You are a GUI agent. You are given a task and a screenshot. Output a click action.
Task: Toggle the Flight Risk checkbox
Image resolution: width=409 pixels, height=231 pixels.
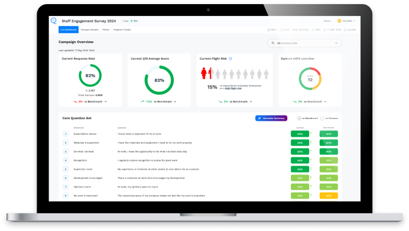point(324,29)
